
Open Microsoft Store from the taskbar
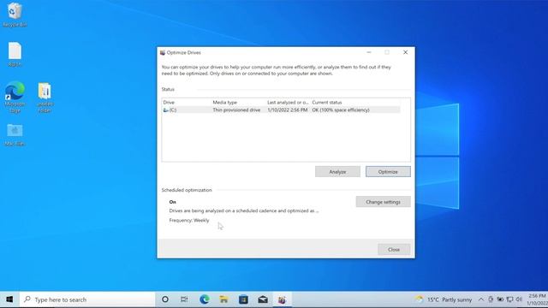(x=243, y=299)
